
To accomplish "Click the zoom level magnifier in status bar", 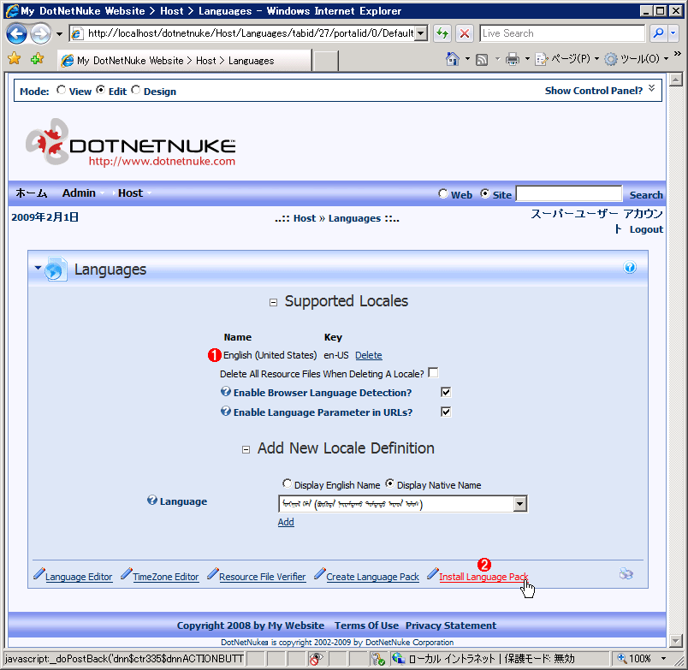I will click(x=622, y=658).
